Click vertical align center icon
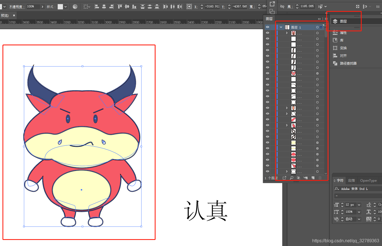 [127, 7]
